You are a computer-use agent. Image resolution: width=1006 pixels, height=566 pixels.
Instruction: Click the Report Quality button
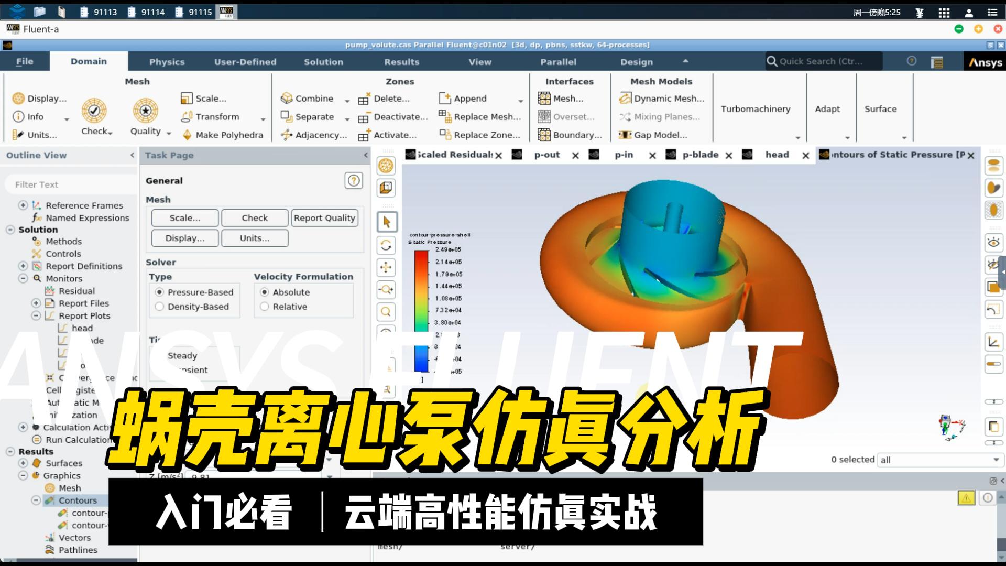[x=324, y=217]
